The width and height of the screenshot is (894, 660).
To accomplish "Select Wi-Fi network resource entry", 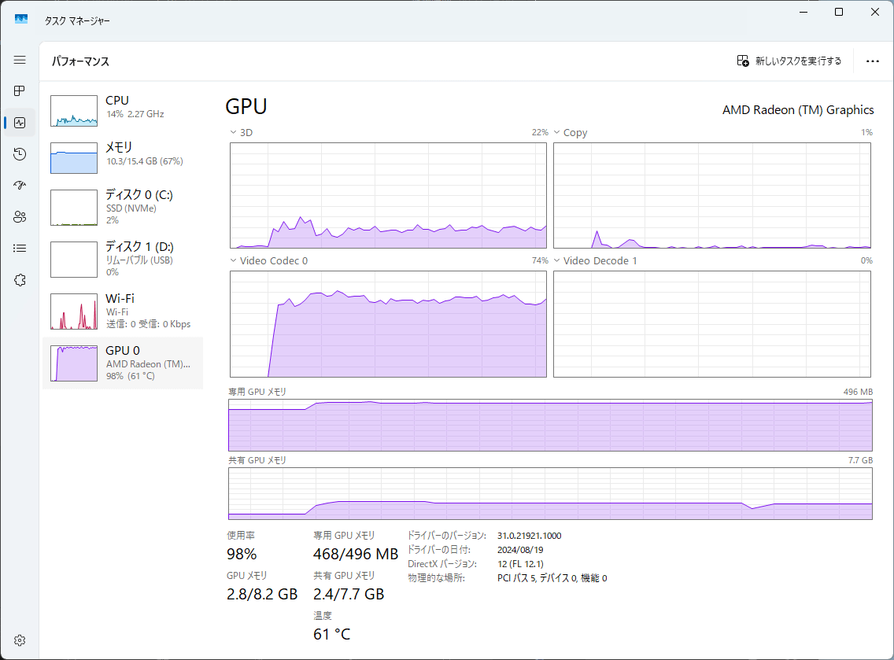I will click(122, 311).
